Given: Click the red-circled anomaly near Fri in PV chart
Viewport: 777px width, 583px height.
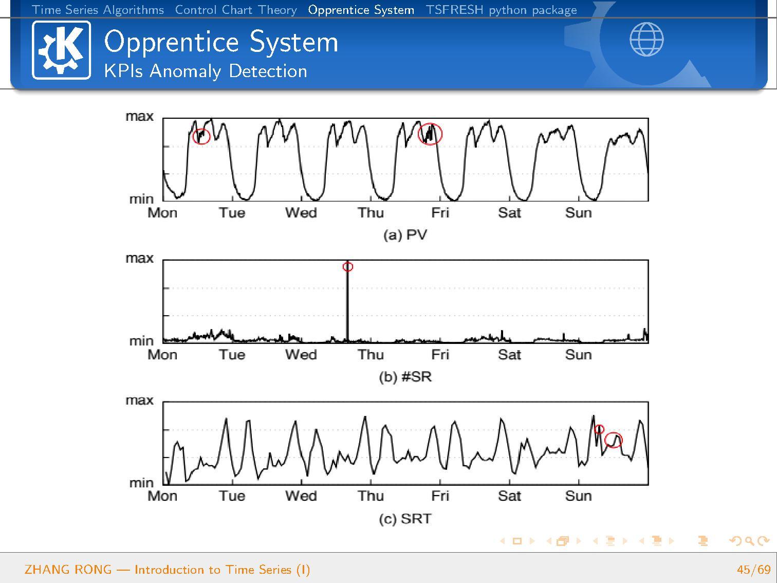Looking at the screenshot, I should coord(430,134).
